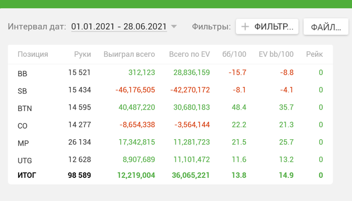Select the MP position row
This screenshot has height=201, width=352.
pos(170,142)
